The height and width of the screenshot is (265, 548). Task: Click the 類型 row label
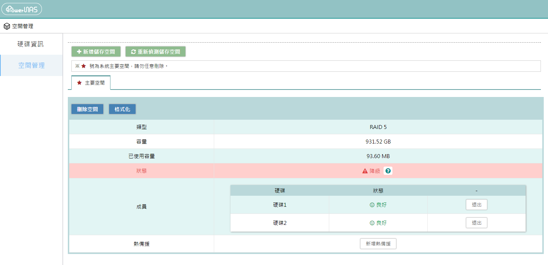click(141, 127)
